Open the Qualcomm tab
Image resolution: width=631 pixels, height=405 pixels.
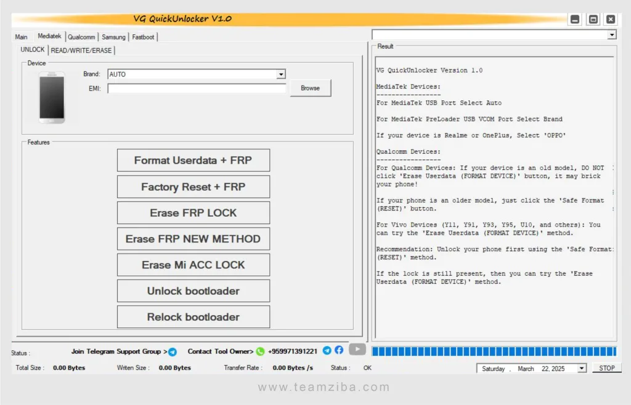click(x=81, y=37)
